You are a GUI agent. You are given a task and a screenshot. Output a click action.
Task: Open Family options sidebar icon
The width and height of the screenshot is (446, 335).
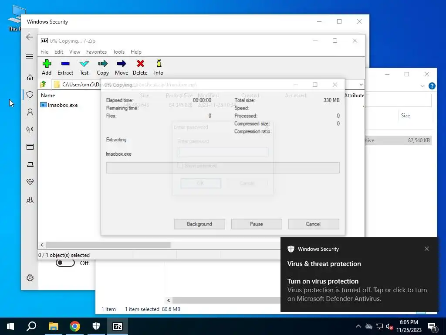pyautogui.click(x=30, y=200)
